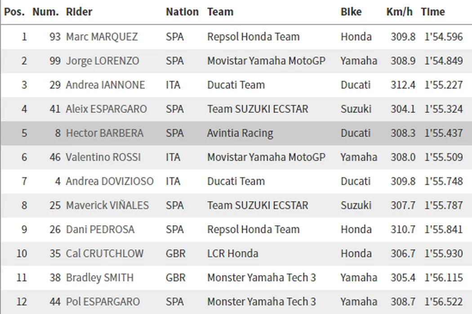This screenshot has width=472, height=314.
Task: Click the Team column header
Action: point(220,12)
